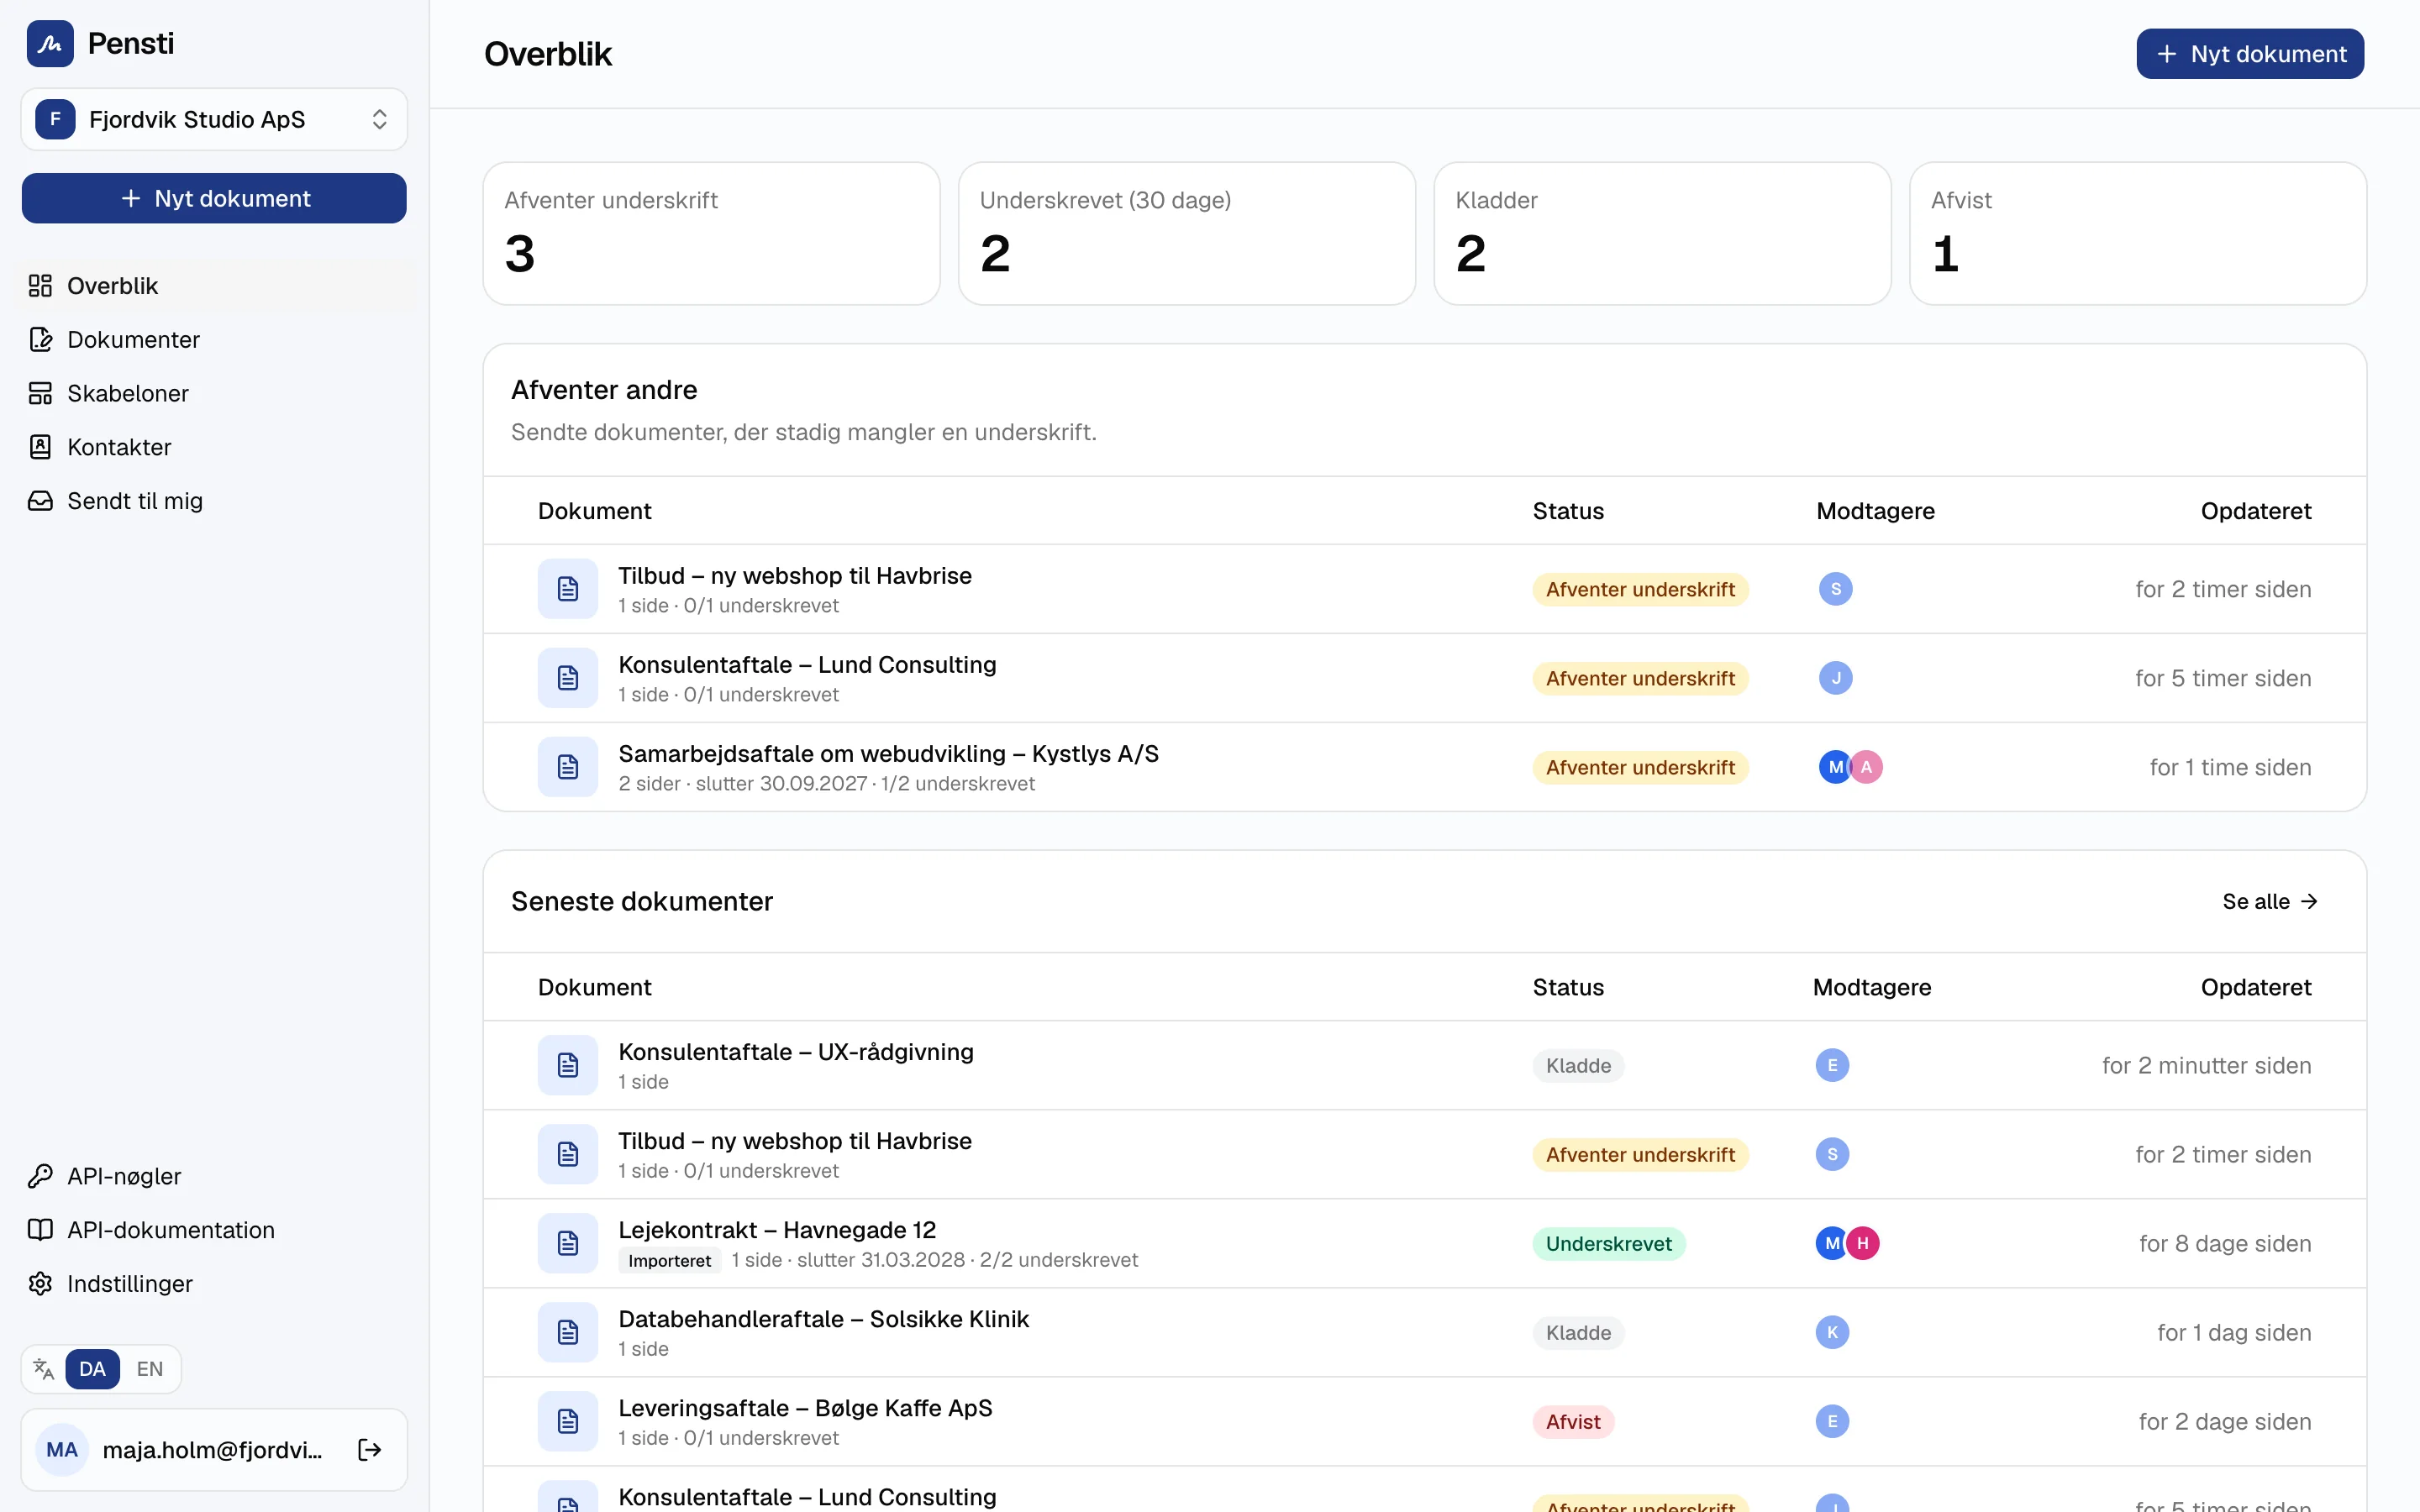Open Skabeloner in the sidebar
The height and width of the screenshot is (1512, 2420).
point(214,393)
